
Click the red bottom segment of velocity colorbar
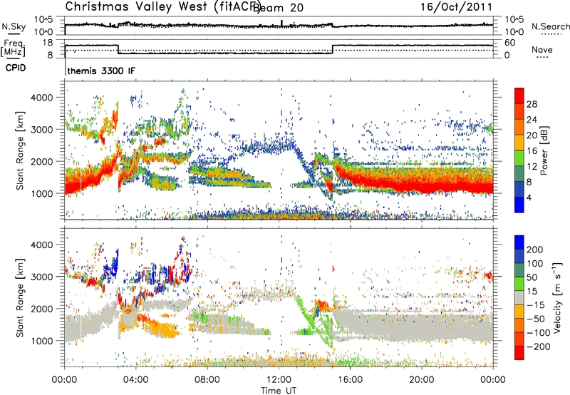pos(519,353)
